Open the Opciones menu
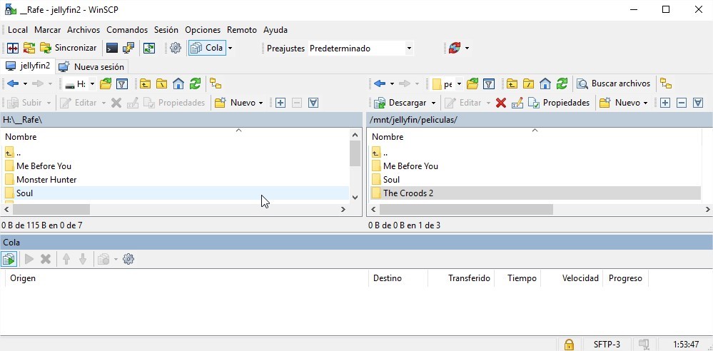Image resolution: width=713 pixels, height=351 pixels. pos(203,30)
